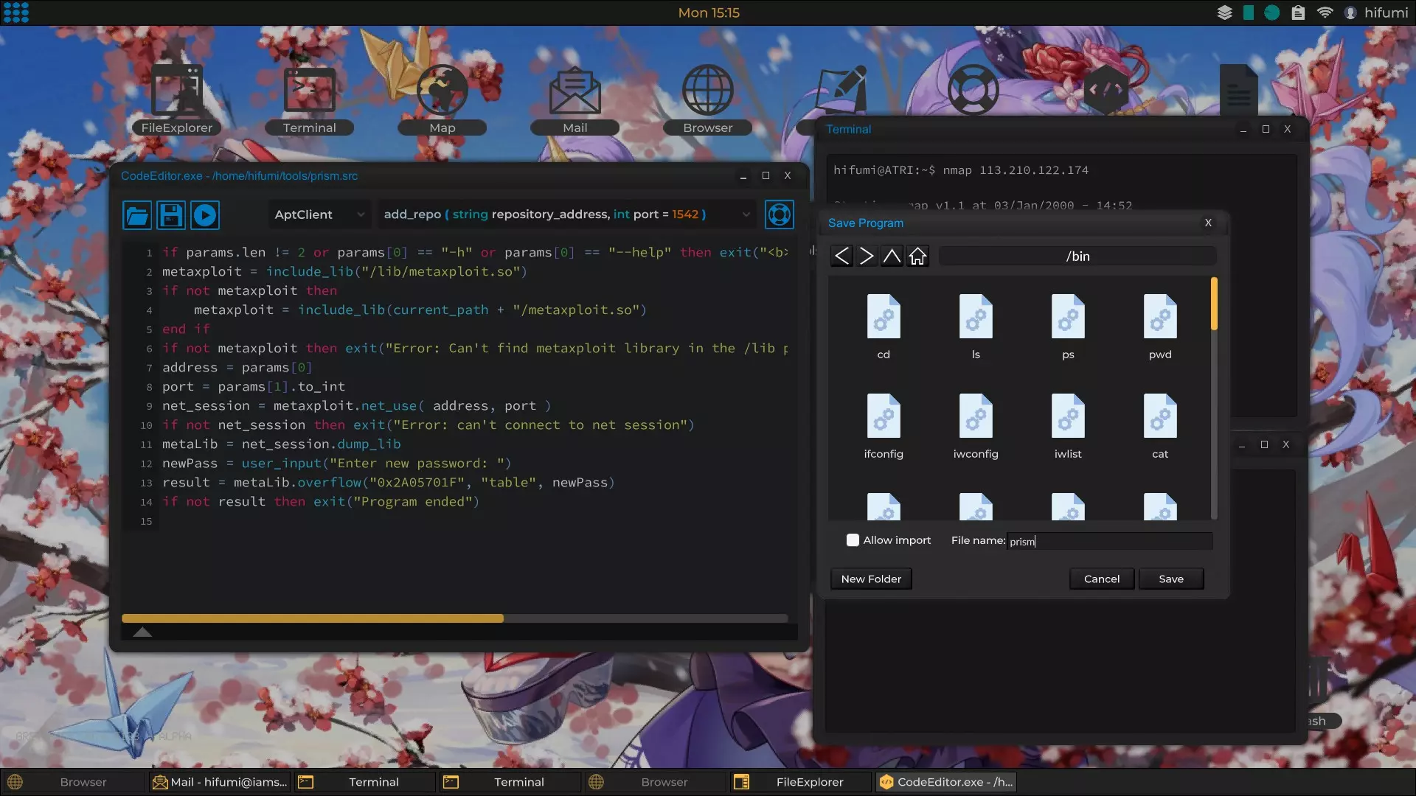
Task: Enable the Allow import checkbox
Action: [x=853, y=540]
